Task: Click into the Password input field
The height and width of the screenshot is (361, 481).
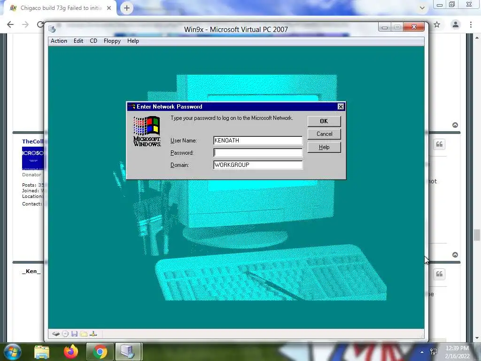Action: [x=258, y=153]
